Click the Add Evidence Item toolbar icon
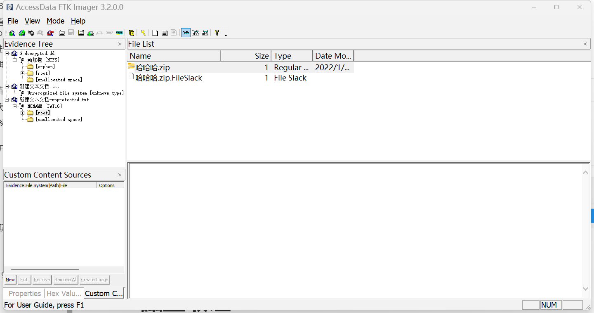Screen dimensions: 594x313 point(12,33)
